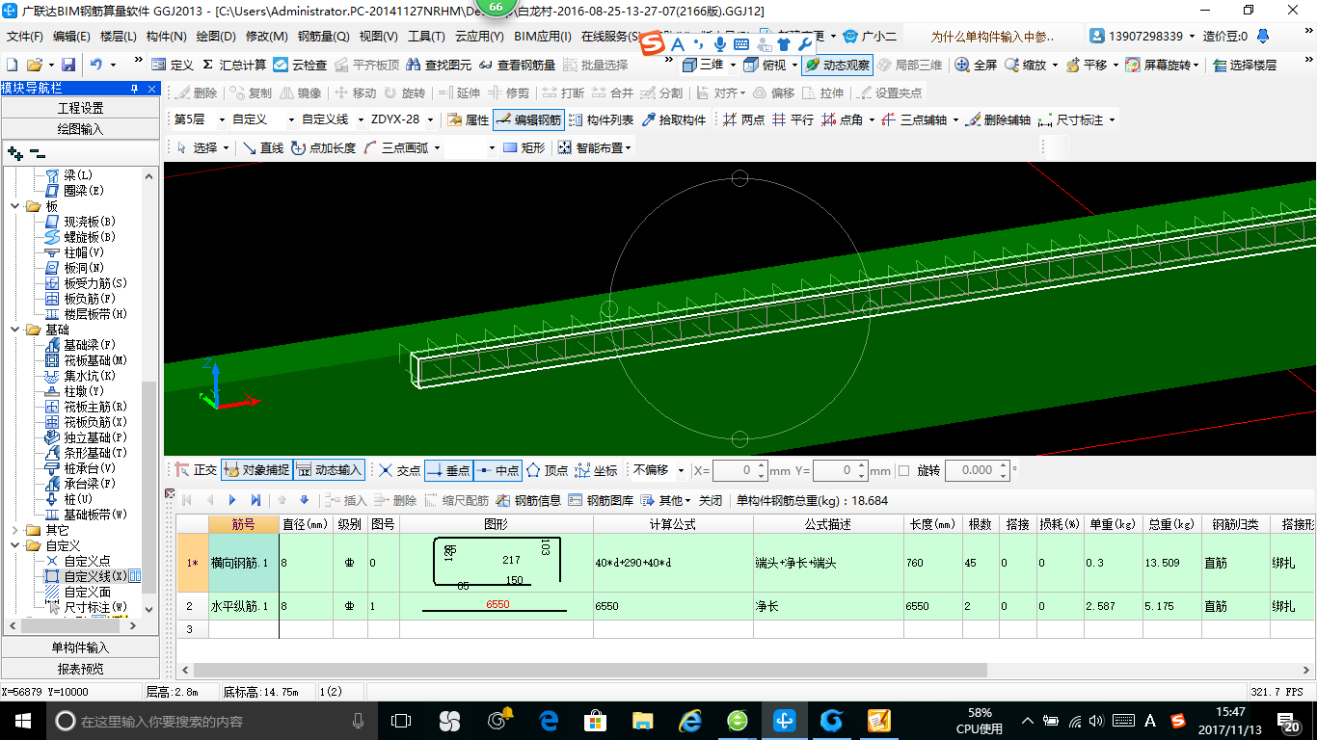Open 钢筋信息 rebar information

(528, 500)
